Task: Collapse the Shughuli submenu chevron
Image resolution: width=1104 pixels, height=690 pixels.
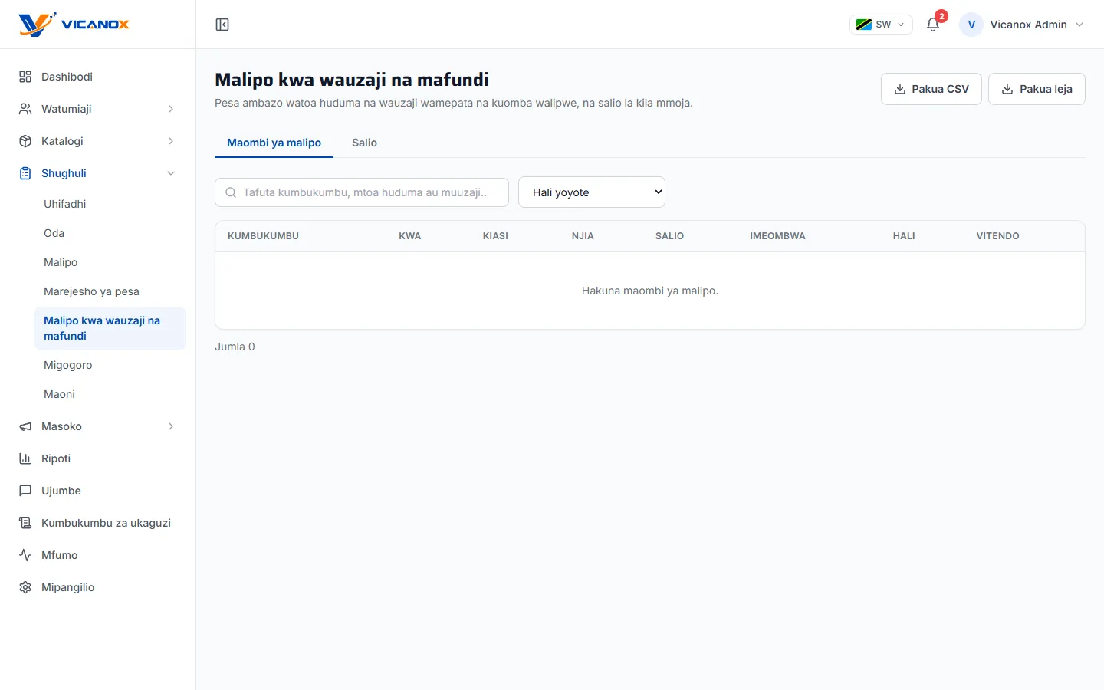Action: (x=171, y=173)
